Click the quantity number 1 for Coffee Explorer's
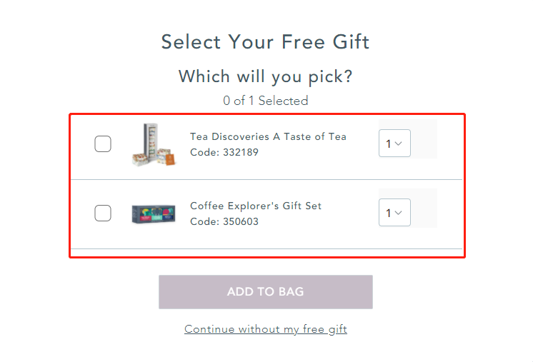This screenshot has height=362, width=533. click(x=388, y=213)
